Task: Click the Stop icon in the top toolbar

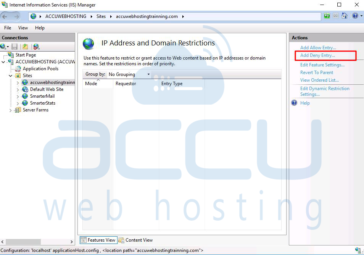Action: click(x=336, y=16)
